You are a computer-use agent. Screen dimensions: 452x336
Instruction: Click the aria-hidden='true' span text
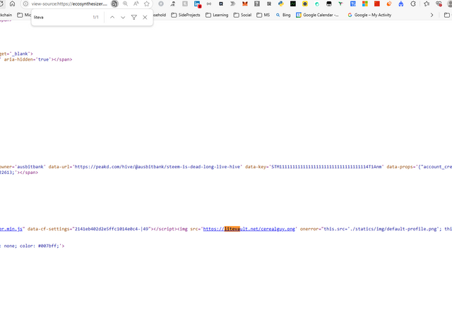click(x=37, y=59)
